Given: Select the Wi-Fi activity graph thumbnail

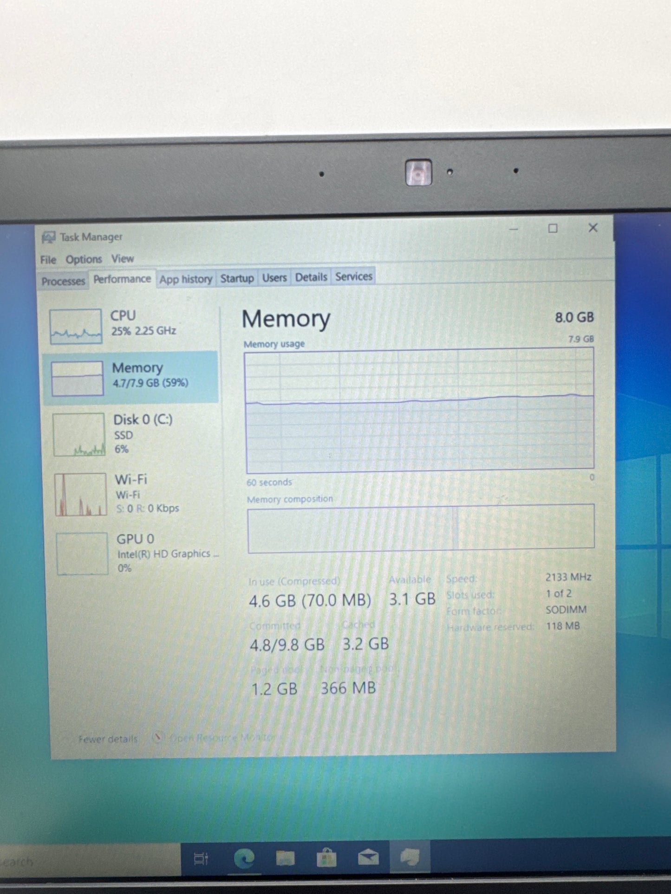Looking at the screenshot, I should tap(81, 495).
